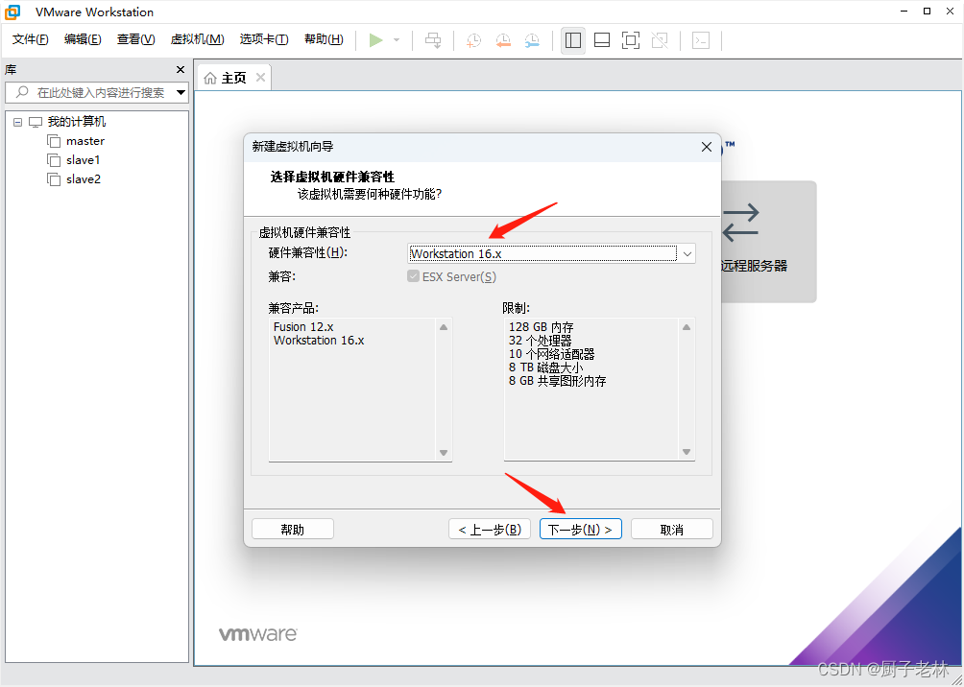Click the home icon on 主页 tab

(210, 78)
